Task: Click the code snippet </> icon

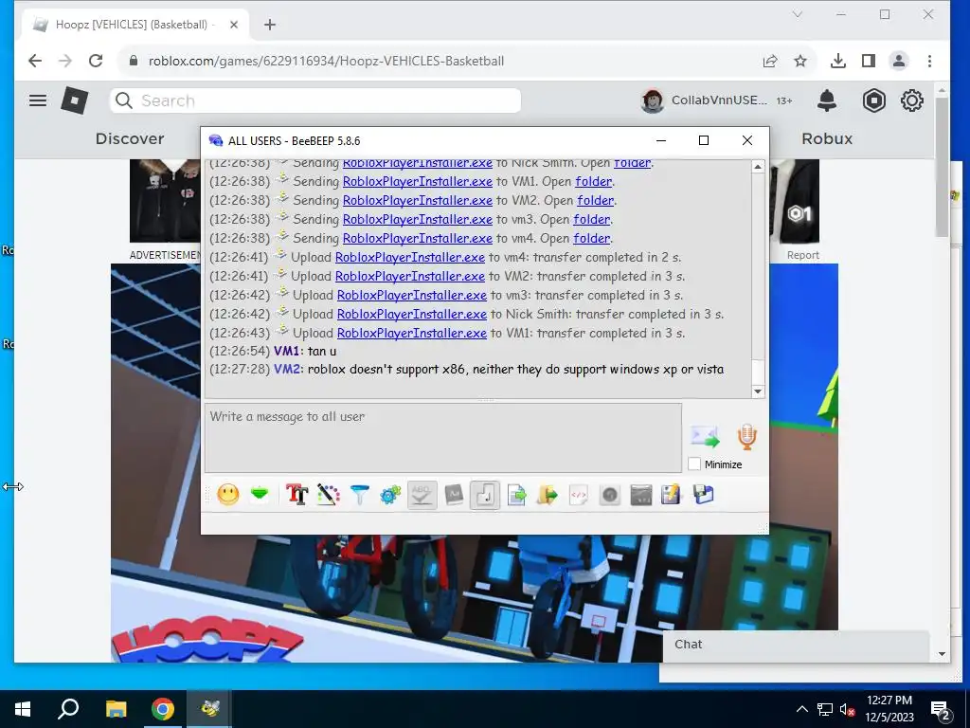Action: [x=579, y=495]
